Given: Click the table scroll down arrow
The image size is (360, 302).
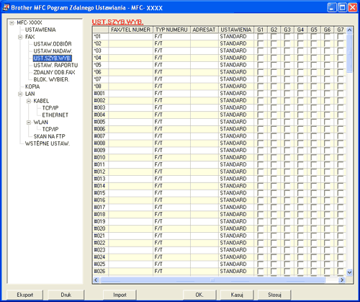Looking at the screenshot, I should [x=349, y=272].
